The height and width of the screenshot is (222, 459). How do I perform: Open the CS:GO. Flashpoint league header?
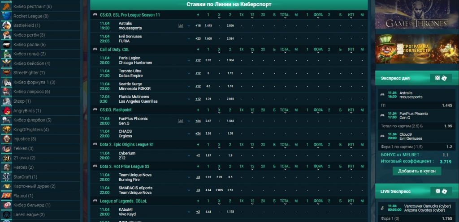(x=116, y=109)
